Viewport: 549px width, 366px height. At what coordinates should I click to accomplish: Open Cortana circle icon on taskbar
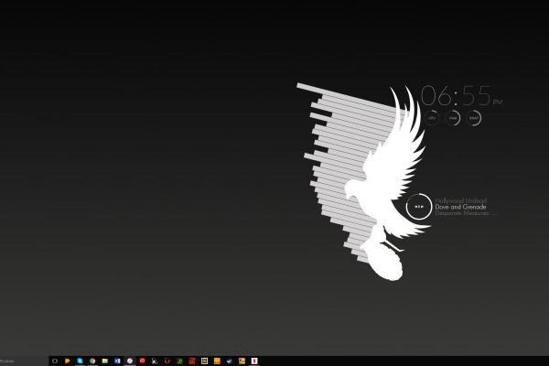55,361
